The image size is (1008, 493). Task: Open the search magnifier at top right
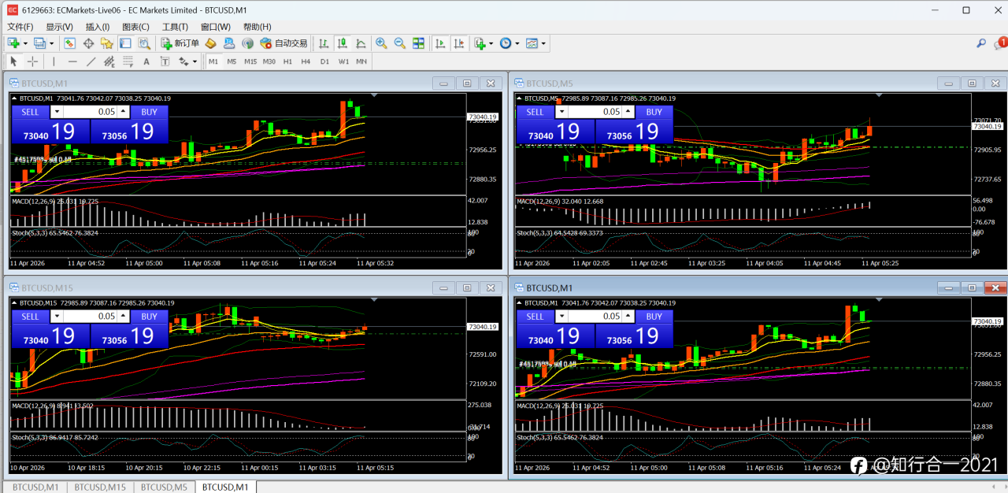pos(981,43)
